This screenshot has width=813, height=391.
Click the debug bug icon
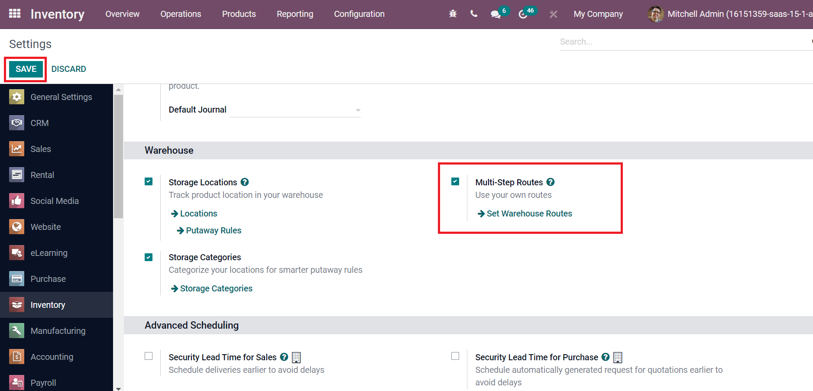pyautogui.click(x=453, y=14)
